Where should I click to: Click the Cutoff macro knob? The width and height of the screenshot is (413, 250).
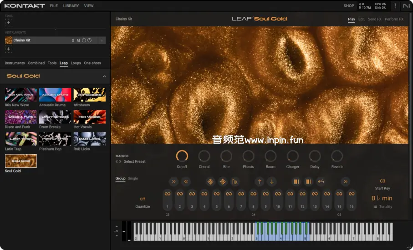182,156
